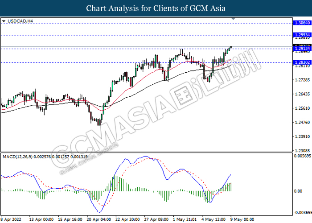The width and height of the screenshot is (312, 223).
Task: Click the 8 Apr 2022 date label
Action: [x=11, y=219]
